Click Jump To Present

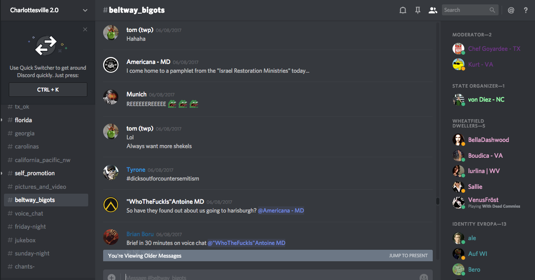point(408,255)
